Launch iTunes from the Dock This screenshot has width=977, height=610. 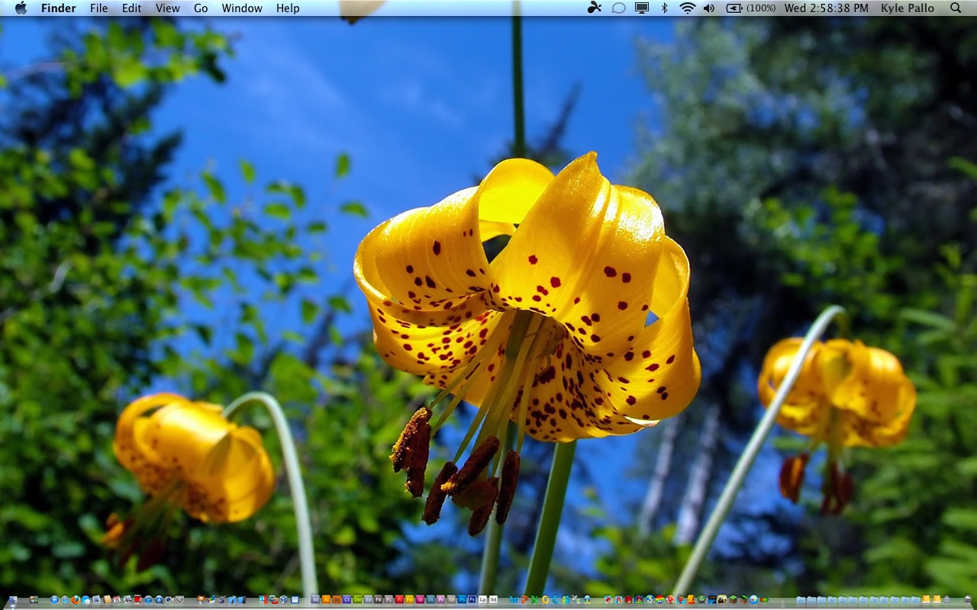click(x=148, y=599)
